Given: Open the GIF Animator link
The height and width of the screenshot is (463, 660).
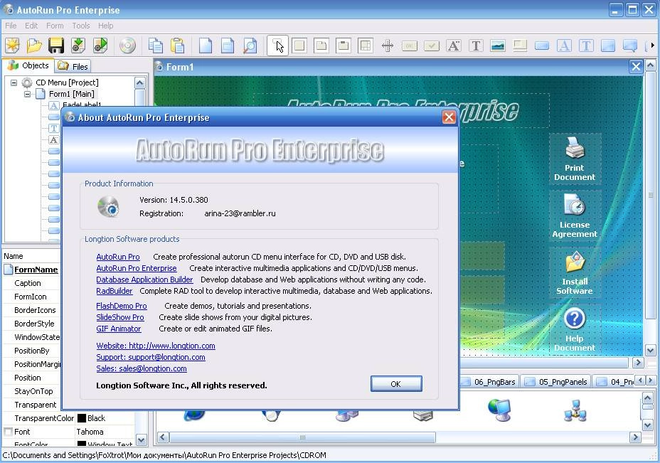Looking at the screenshot, I should pos(118,329).
